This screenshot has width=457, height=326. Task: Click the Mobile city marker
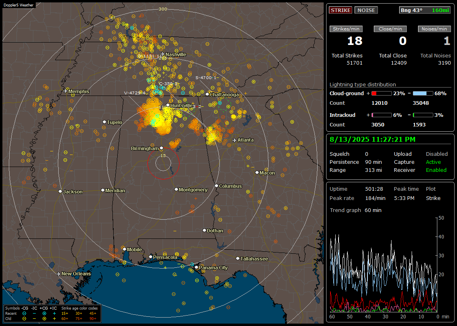[x=124, y=249]
